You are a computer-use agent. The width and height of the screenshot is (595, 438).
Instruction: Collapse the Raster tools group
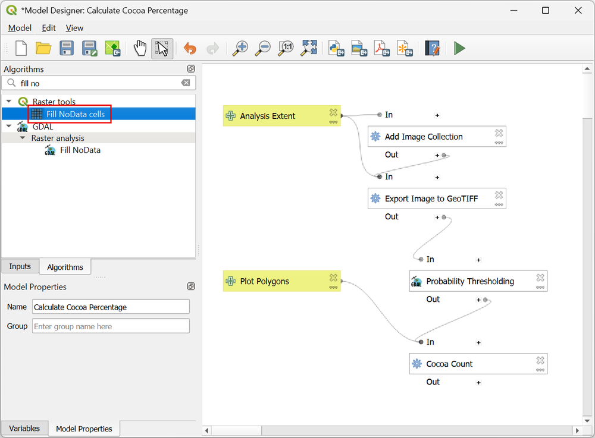9,102
